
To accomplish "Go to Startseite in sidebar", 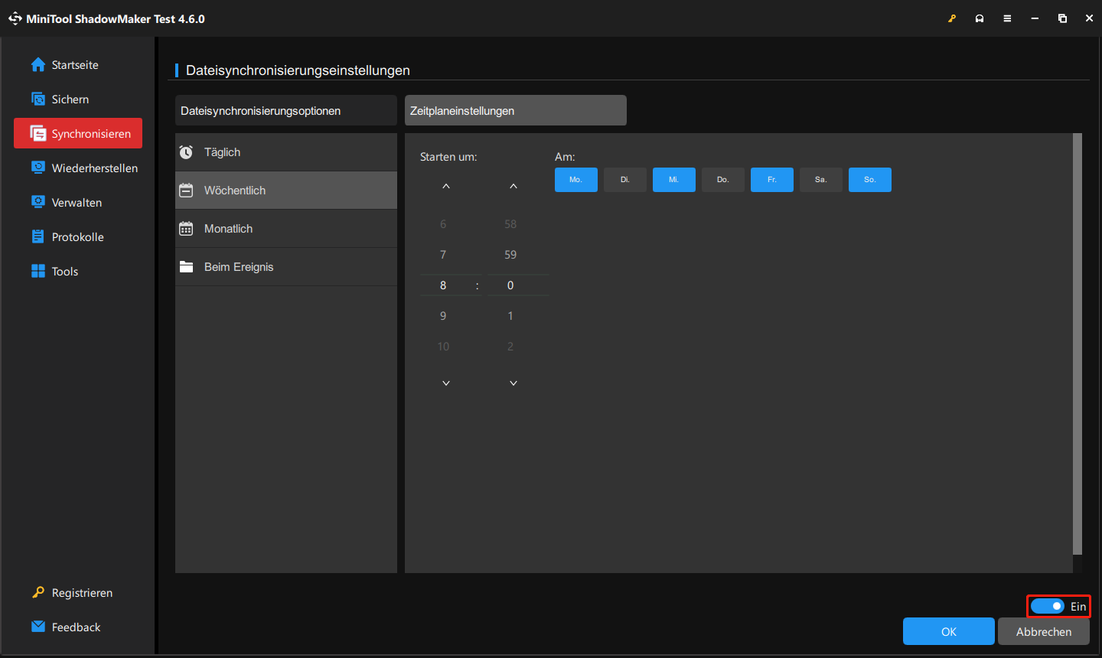I will click(x=78, y=65).
